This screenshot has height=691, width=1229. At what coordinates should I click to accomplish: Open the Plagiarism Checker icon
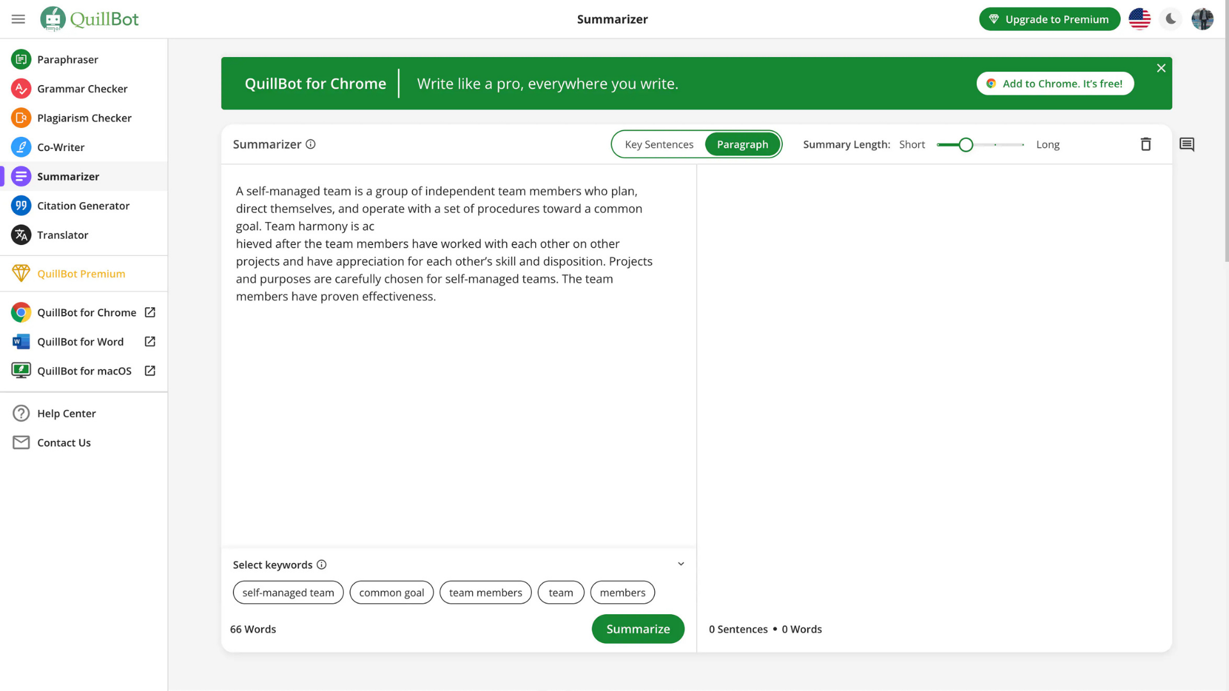pyautogui.click(x=21, y=118)
